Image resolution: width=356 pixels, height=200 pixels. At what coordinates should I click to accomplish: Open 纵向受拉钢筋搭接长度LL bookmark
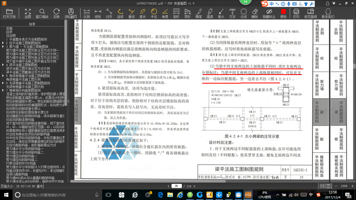click(x=23, y=109)
